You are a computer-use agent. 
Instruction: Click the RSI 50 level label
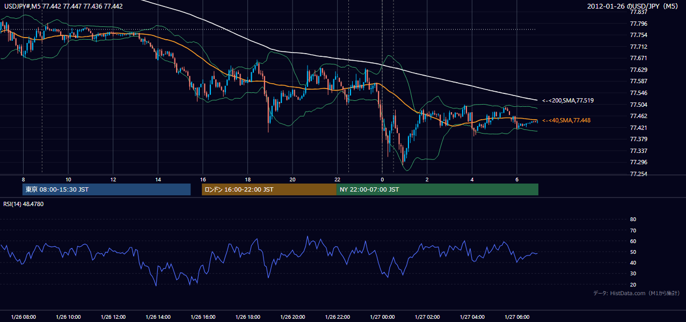coord(633,252)
